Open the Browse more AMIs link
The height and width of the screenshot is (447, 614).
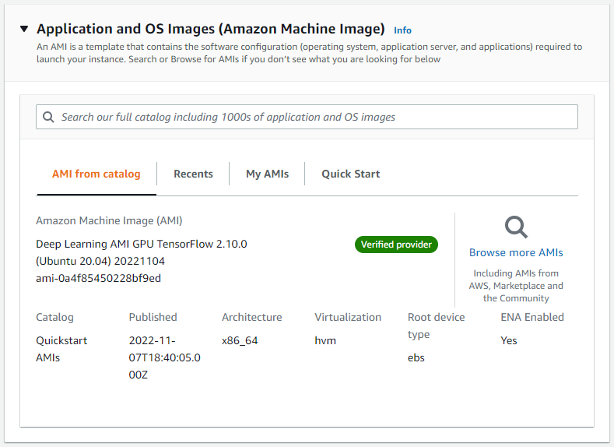516,252
